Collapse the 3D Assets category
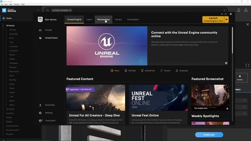 (11, 25)
